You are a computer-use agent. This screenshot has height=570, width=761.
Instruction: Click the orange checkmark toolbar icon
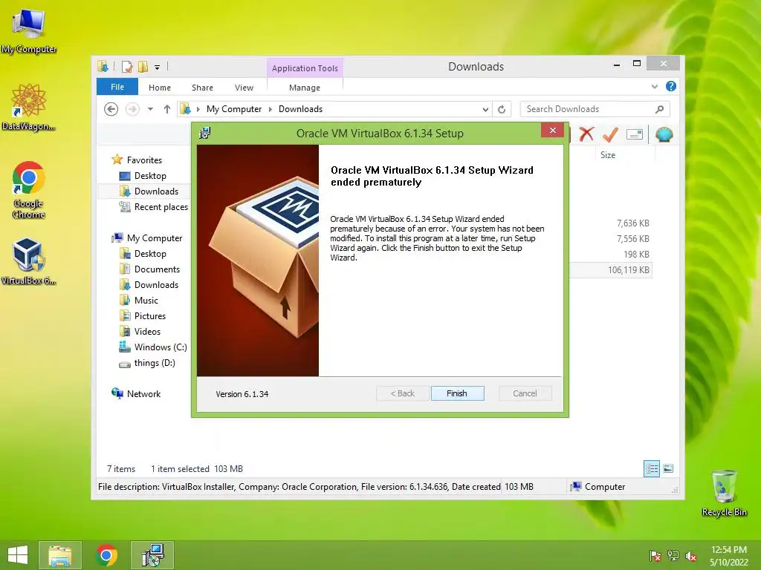(610, 134)
